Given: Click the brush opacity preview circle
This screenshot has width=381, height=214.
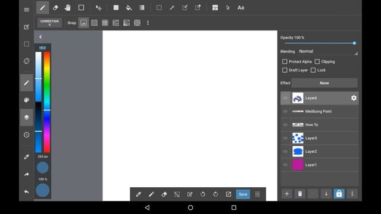Looking at the screenshot, I should click(x=42, y=190).
